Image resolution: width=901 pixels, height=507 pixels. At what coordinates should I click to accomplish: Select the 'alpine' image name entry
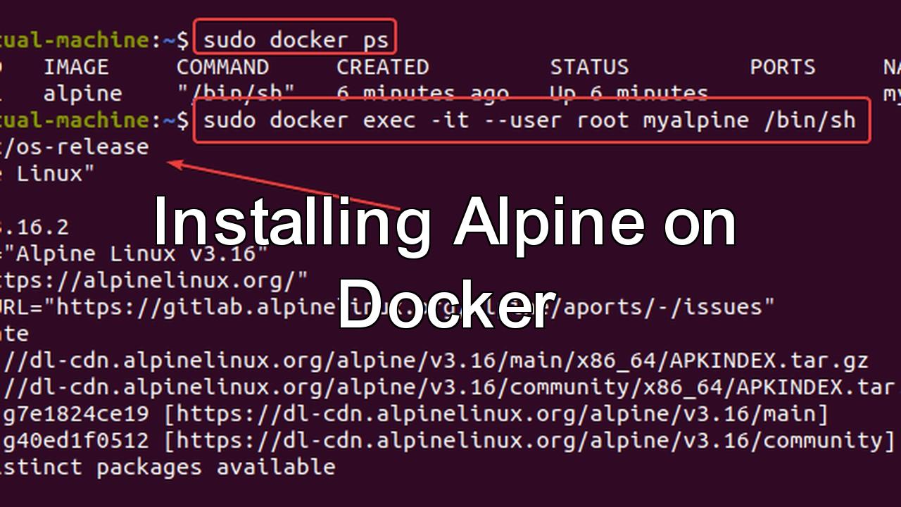click(x=82, y=94)
